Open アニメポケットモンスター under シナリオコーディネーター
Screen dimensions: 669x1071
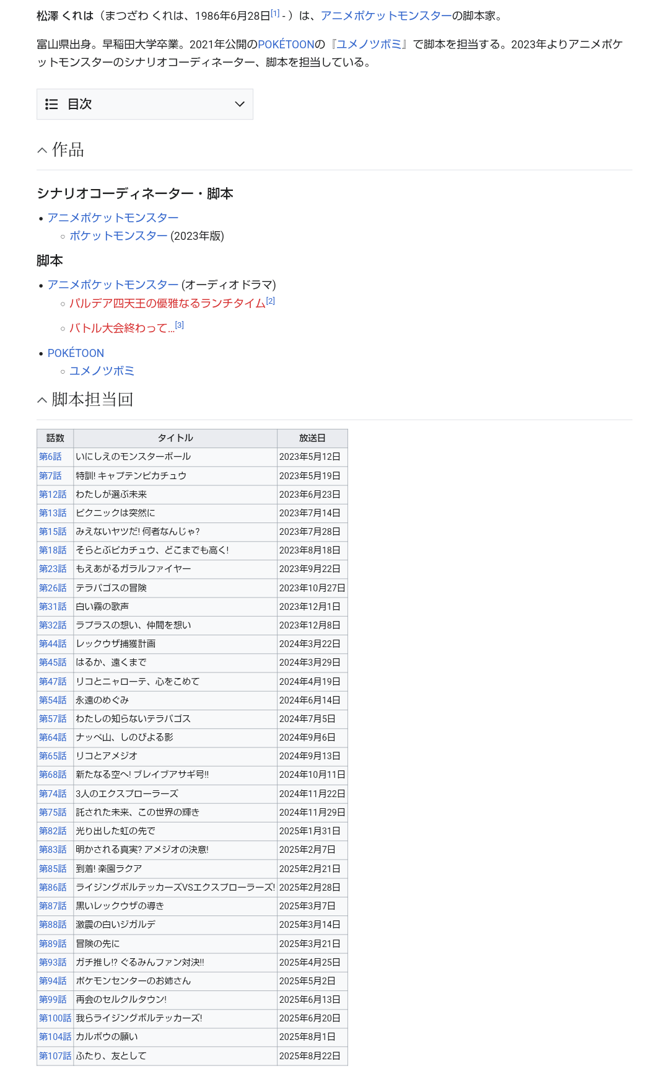pos(113,218)
